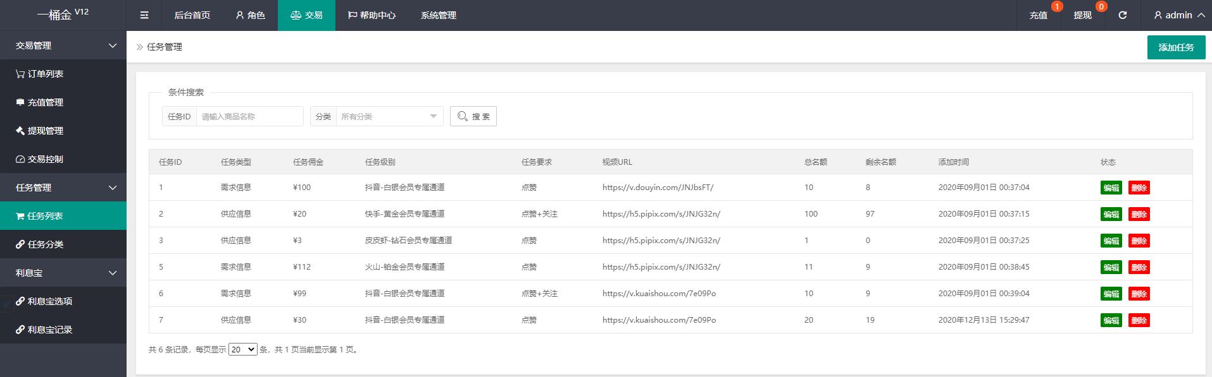The height and width of the screenshot is (377, 1212).
Task: Expand the admin account menu arrow
Action: (1201, 15)
